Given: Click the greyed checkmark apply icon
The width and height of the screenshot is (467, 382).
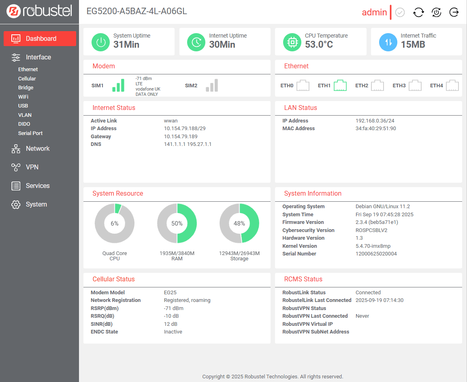Looking at the screenshot, I should coord(400,13).
